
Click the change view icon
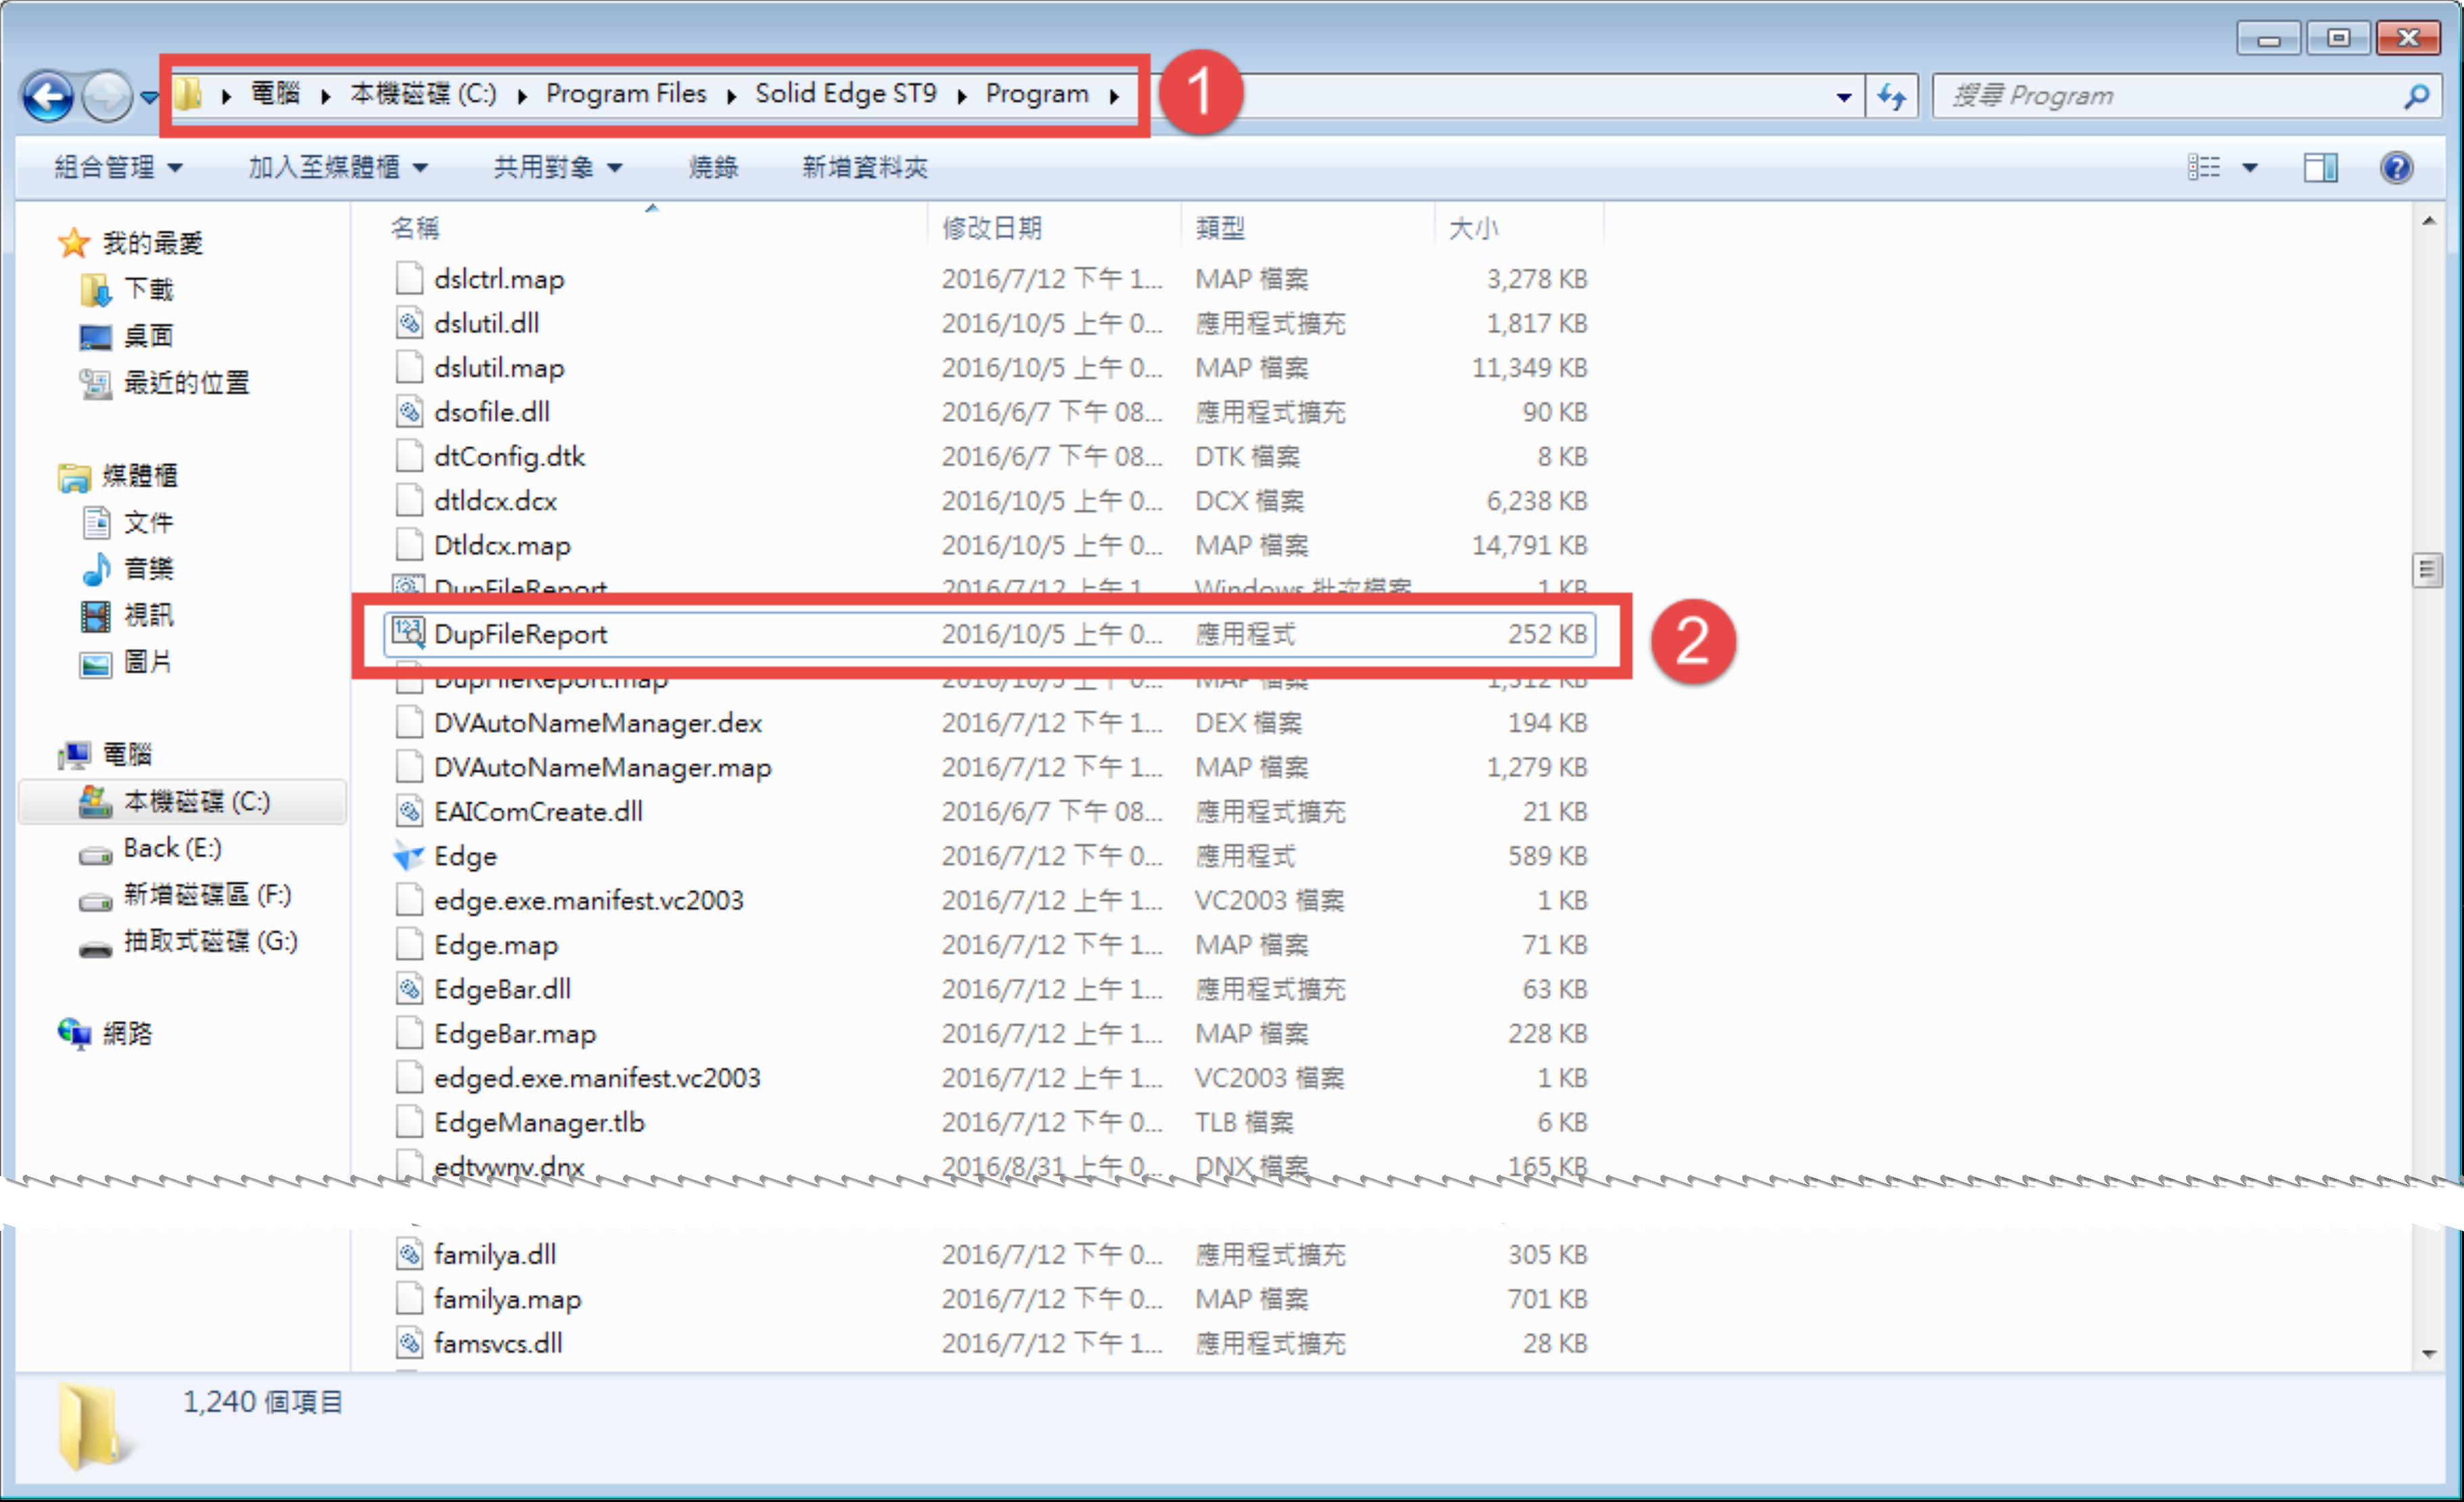pyautogui.click(x=2203, y=167)
